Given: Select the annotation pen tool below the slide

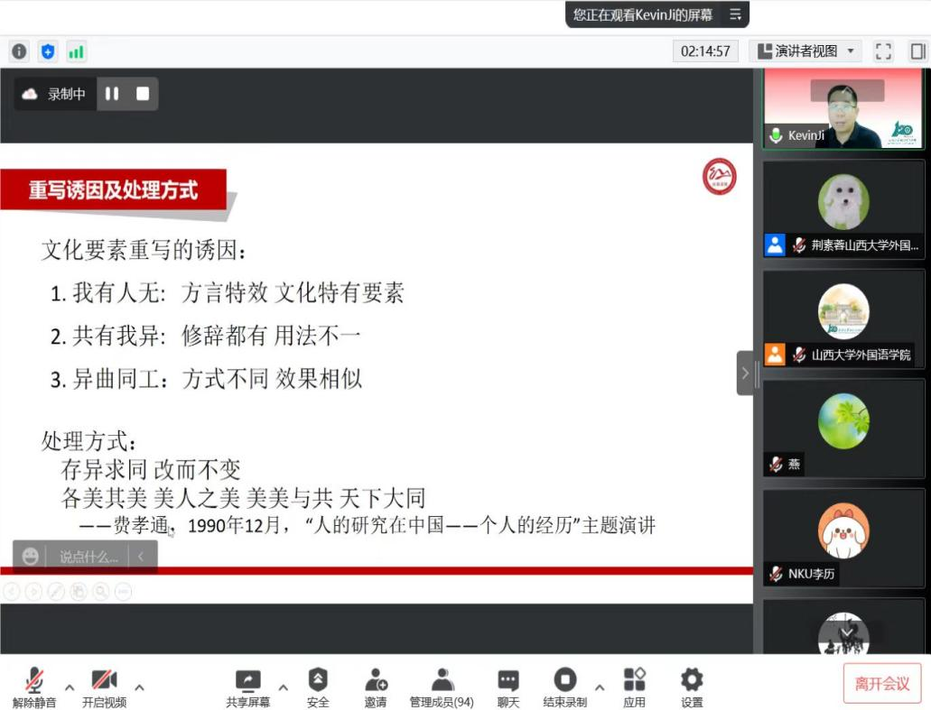Looking at the screenshot, I should pyautogui.click(x=56, y=591).
